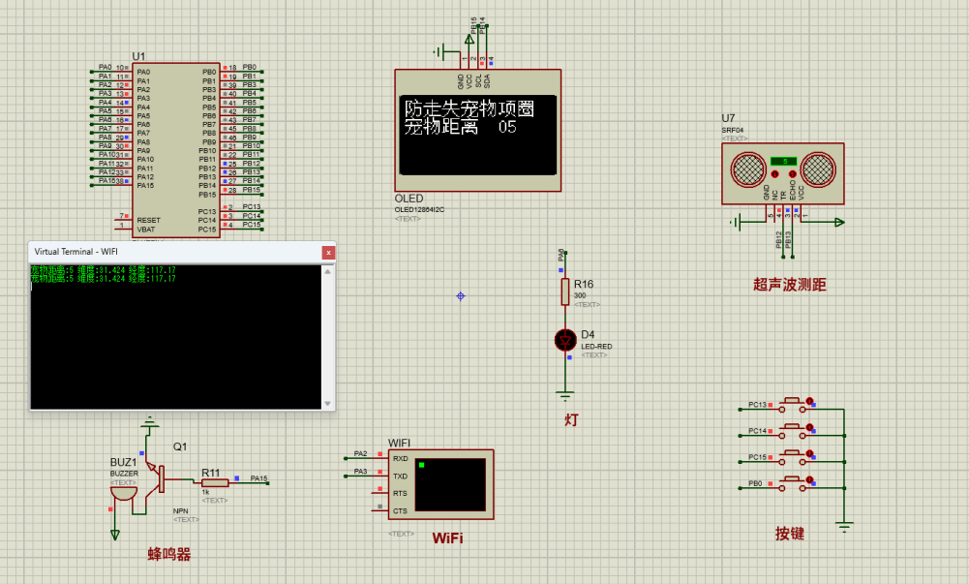Select the U7 SRF04 ultrasonic sensor
Image resolution: width=969 pixels, height=584 pixels.
[x=782, y=173]
